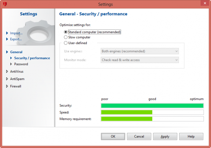Click the 'Optimise settings for:' label
The width and height of the screenshot is (211, 148).
(x=75, y=25)
